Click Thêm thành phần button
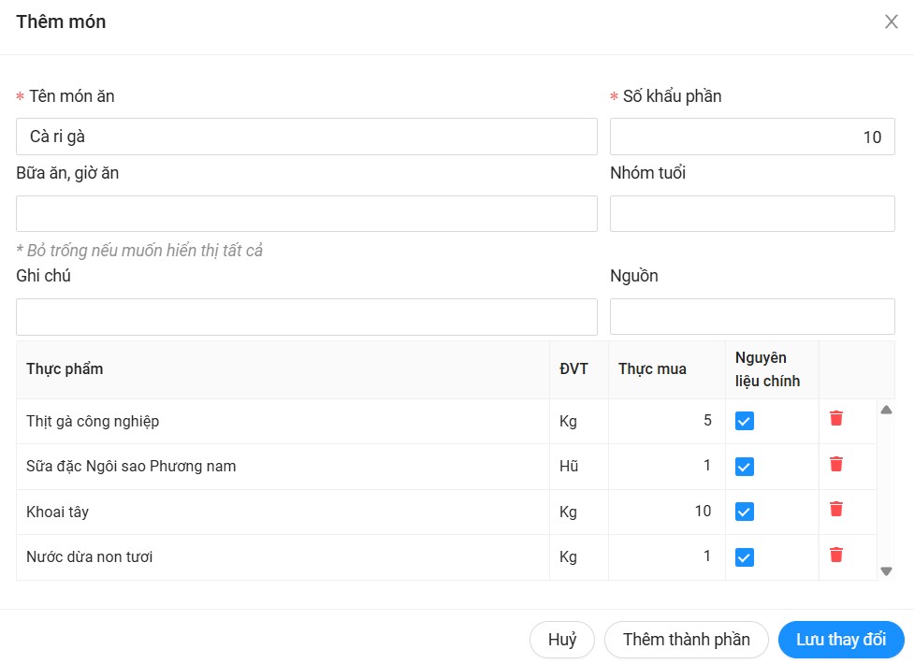This screenshot has width=914, height=664. [686, 640]
